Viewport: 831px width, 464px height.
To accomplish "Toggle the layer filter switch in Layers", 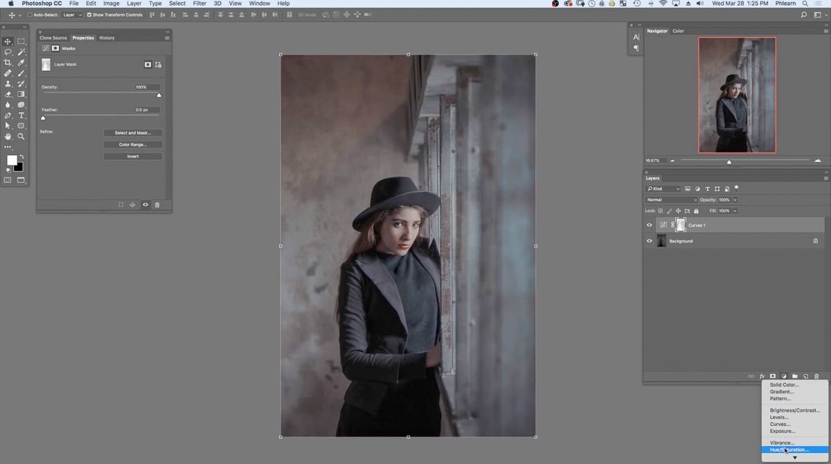I will click(736, 188).
